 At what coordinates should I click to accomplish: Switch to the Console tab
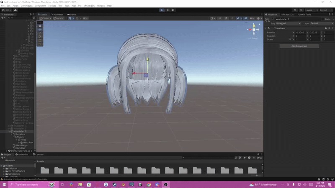[x=39, y=154]
